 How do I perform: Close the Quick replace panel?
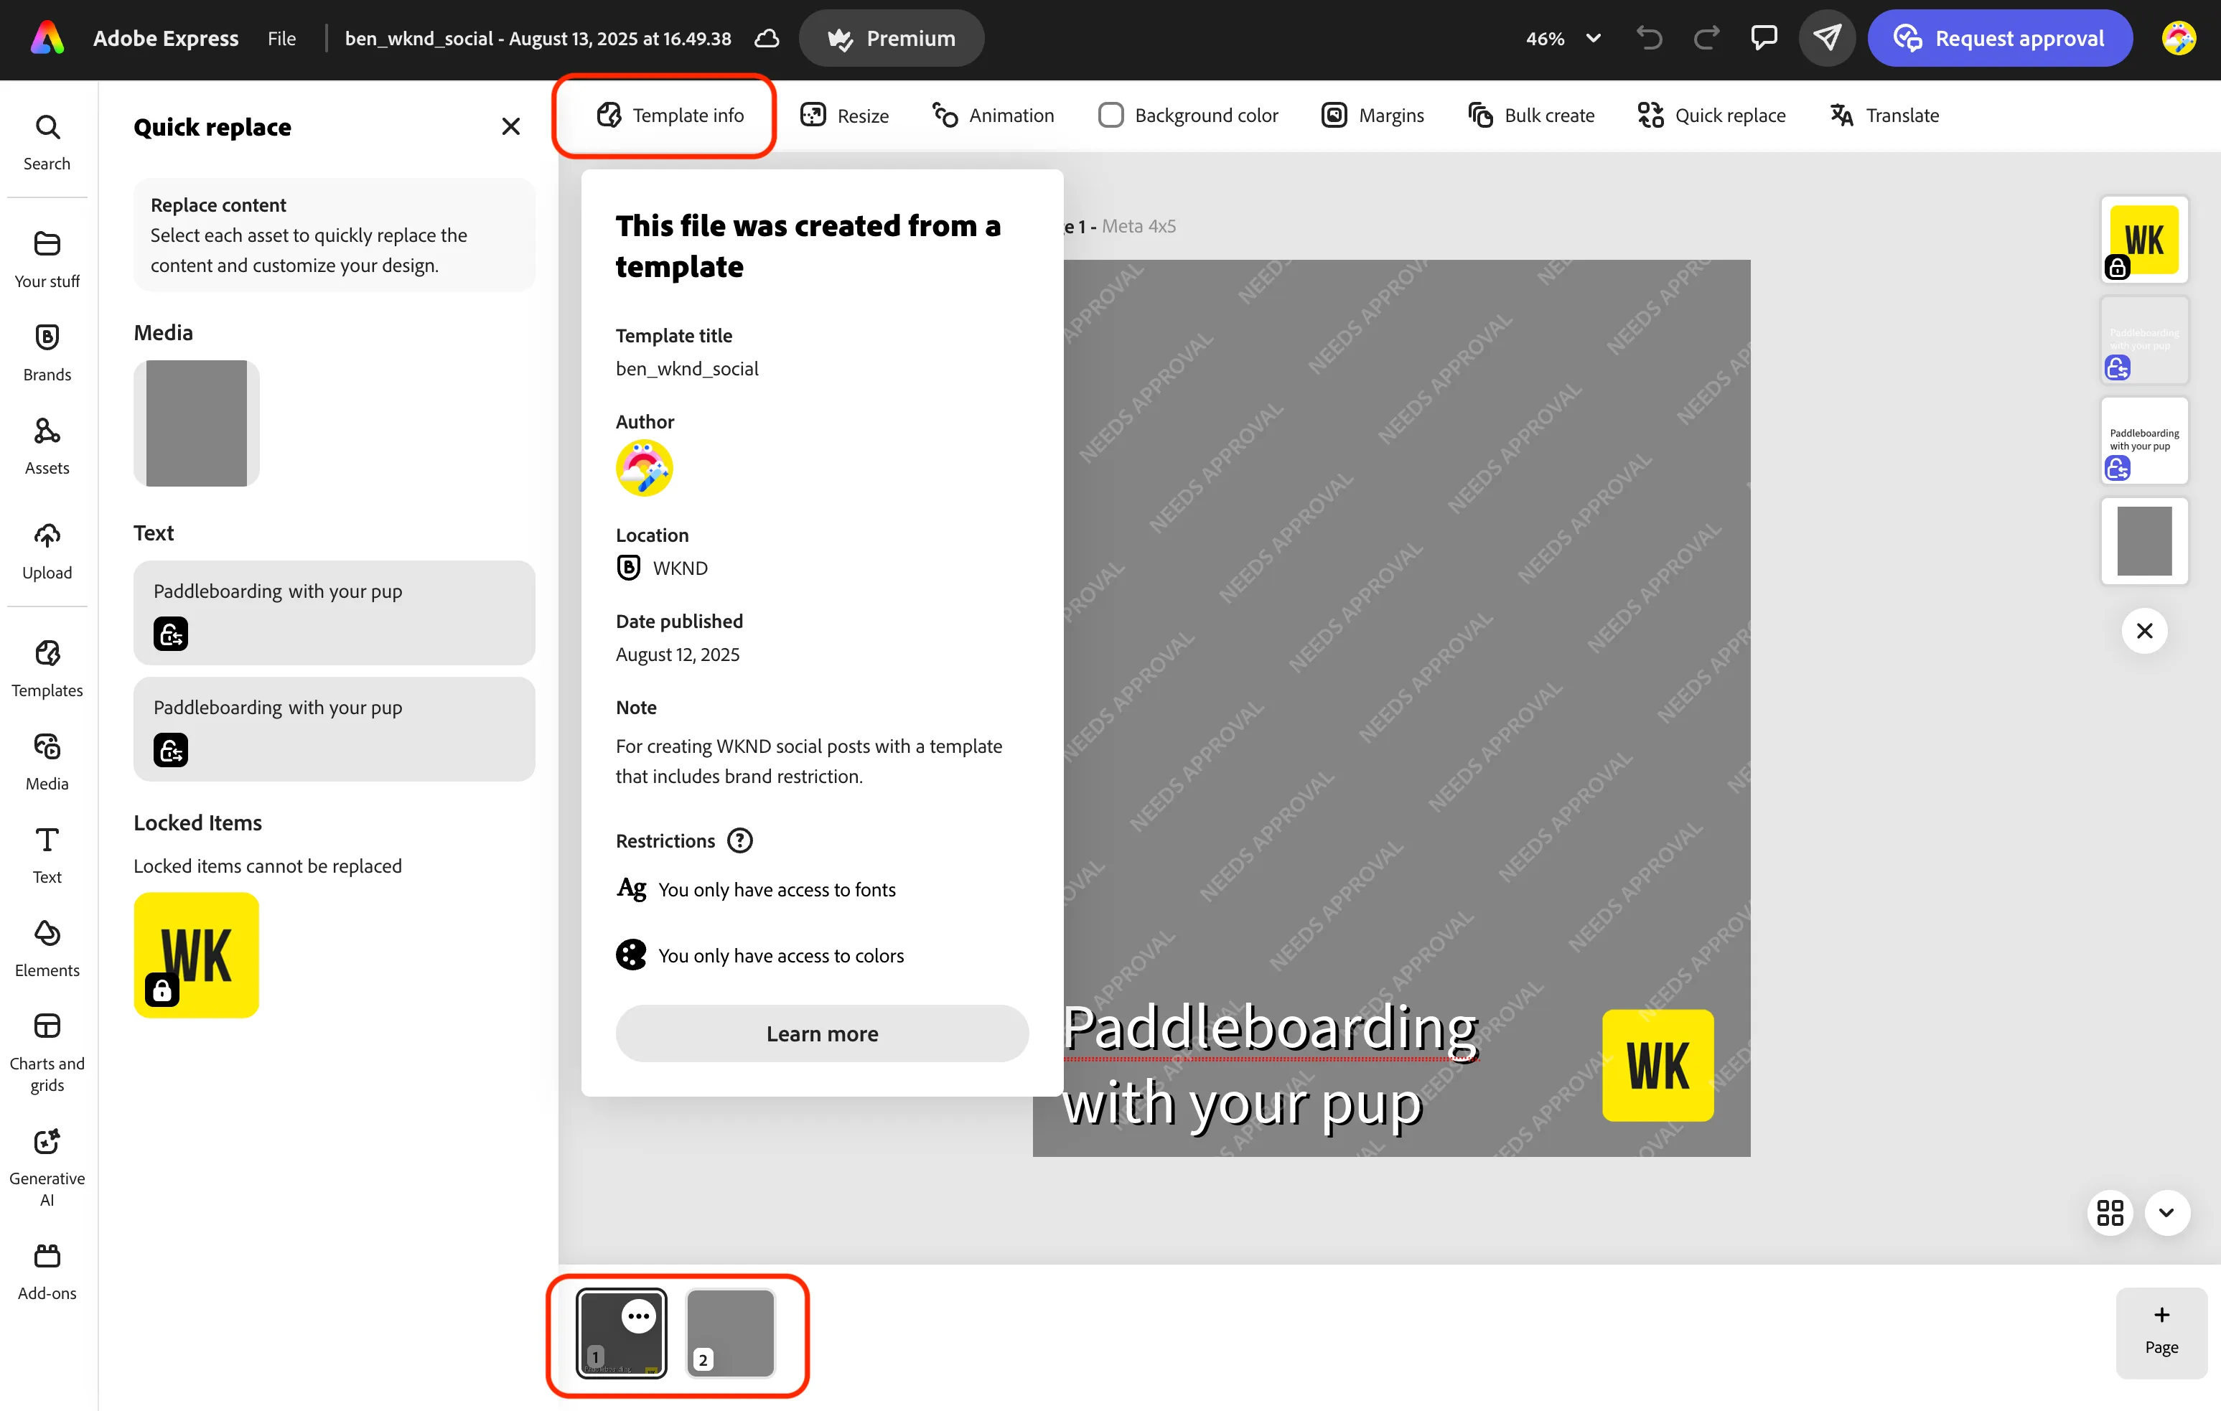coord(510,126)
